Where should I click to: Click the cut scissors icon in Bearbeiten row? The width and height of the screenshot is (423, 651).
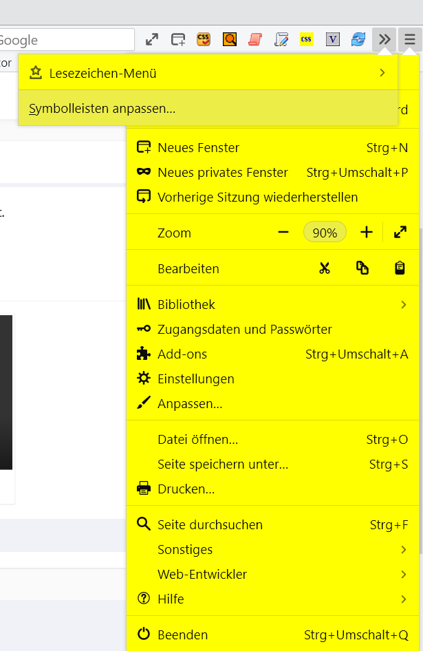(x=325, y=268)
